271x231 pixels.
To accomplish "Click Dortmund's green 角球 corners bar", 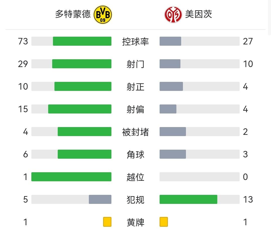I will 85,154.
